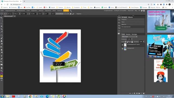Select the Rectangle shape tool

(x=2, y=65)
